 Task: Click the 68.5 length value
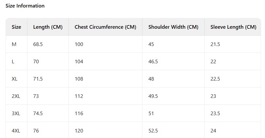click(x=38, y=44)
